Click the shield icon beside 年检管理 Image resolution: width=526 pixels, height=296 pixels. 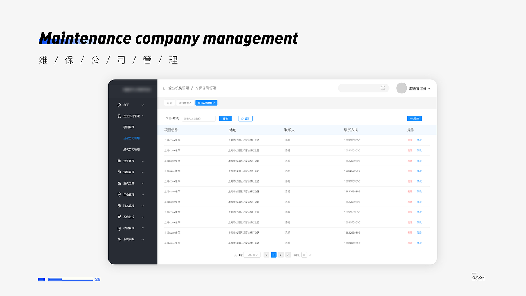click(119, 194)
